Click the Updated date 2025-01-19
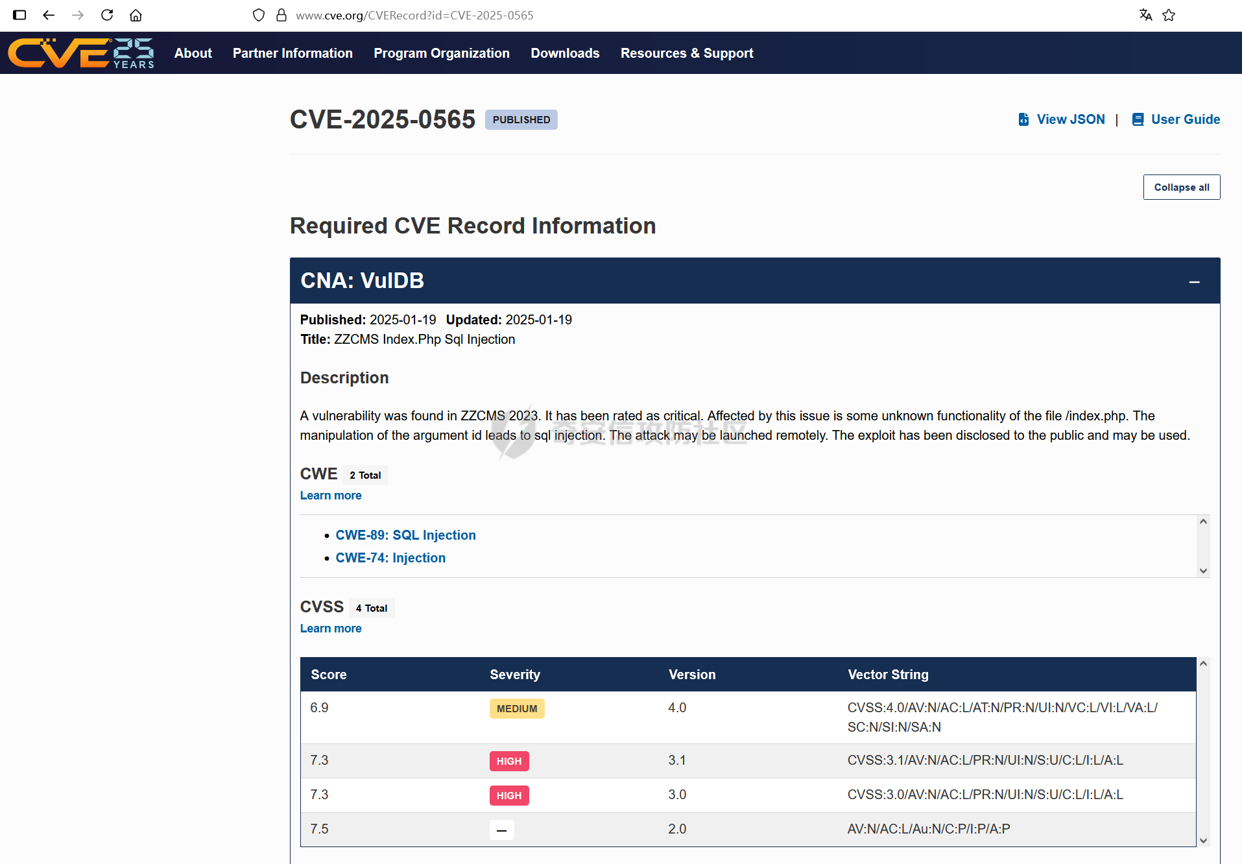Viewport: 1242px width, 864px height. point(538,320)
